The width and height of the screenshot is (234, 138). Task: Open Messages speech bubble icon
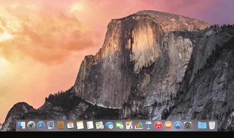point(110,125)
